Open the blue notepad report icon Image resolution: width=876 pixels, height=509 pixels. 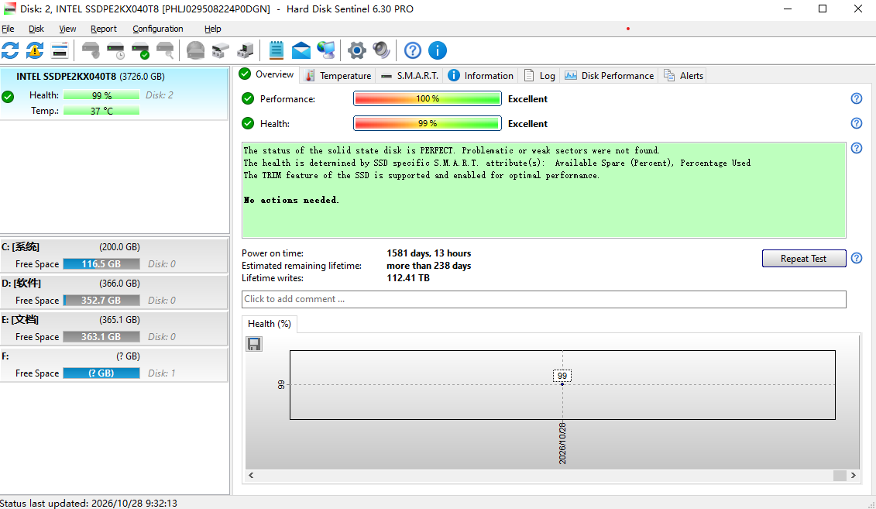pos(276,50)
